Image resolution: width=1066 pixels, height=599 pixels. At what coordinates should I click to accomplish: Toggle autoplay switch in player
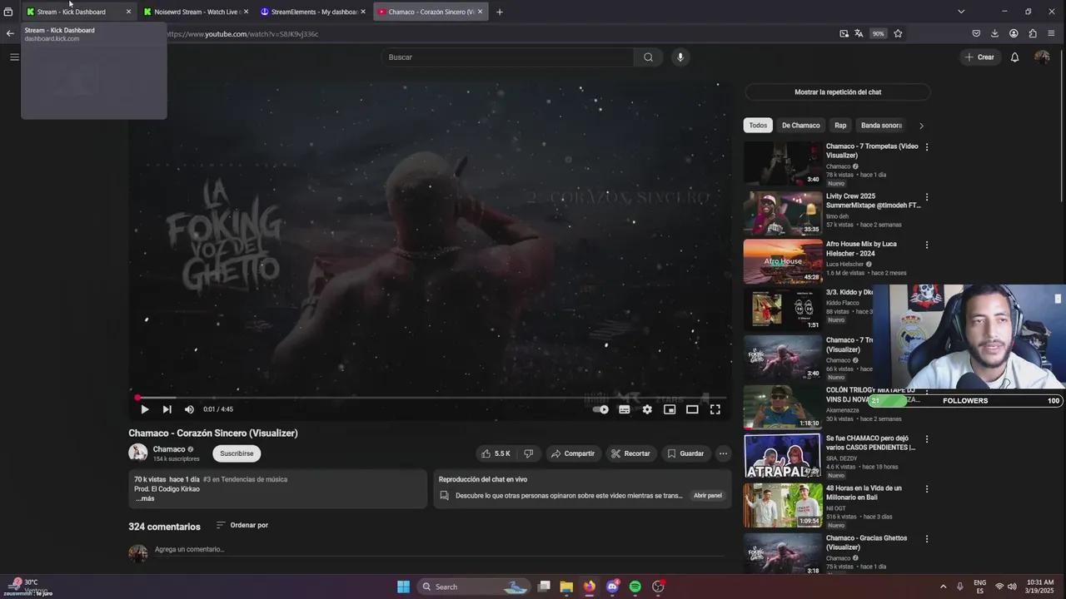600,409
